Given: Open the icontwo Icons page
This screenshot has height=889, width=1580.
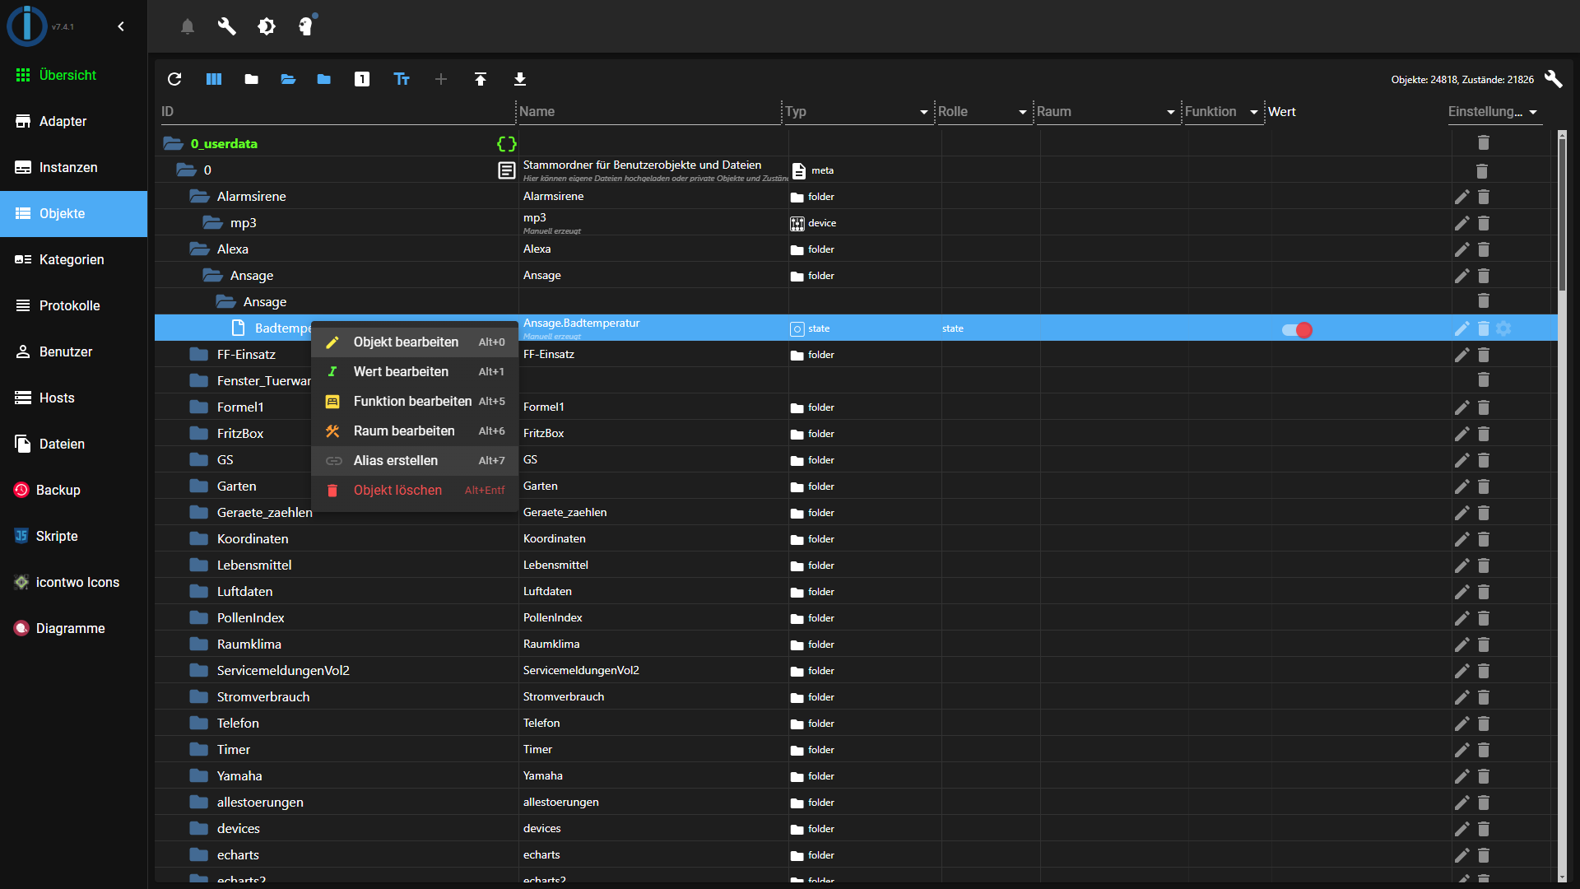Looking at the screenshot, I should coord(73,582).
